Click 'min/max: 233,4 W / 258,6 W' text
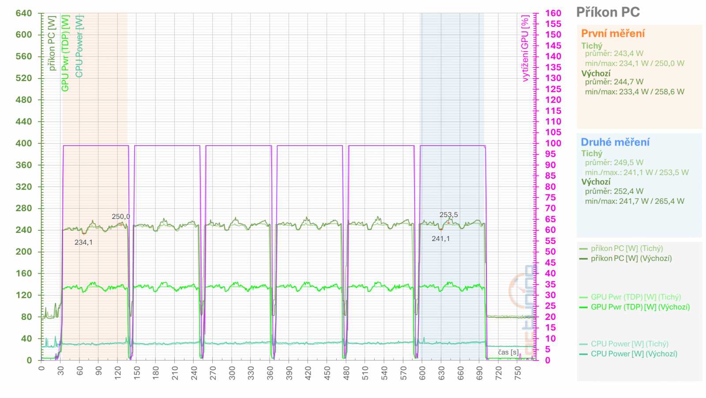 click(x=635, y=92)
